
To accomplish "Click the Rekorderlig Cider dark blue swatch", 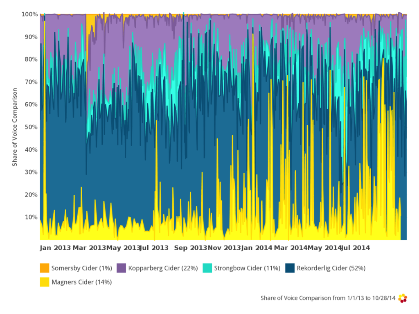I will coord(290,268).
